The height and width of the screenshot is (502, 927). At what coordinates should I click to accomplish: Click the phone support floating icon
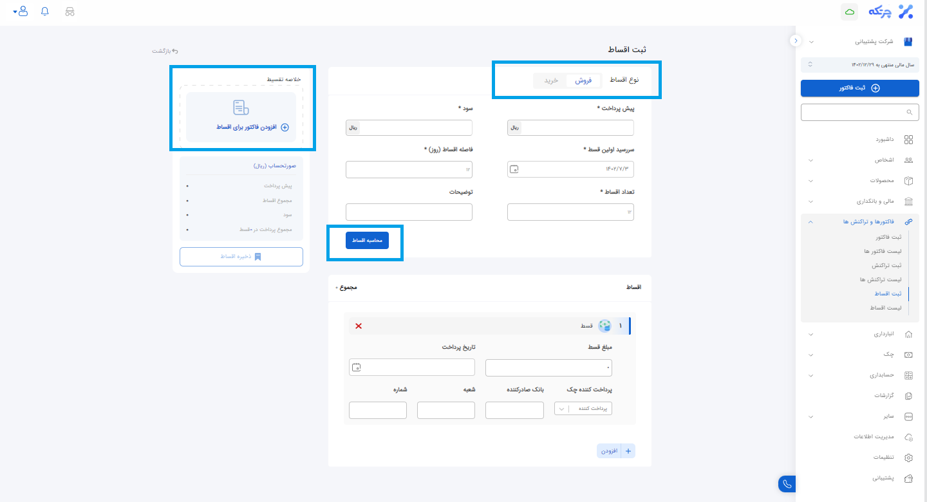point(787,484)
